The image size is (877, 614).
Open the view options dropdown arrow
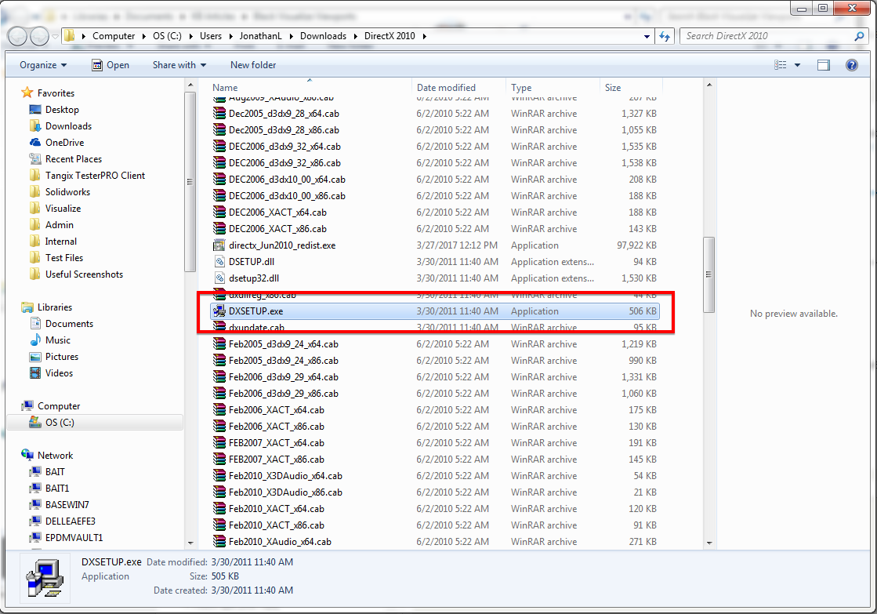798,66
